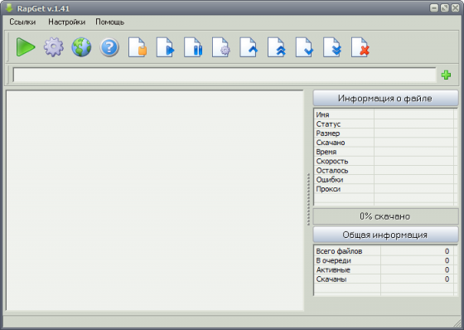This screenshot has height=330, width=464.
Task: Paste links using the clipboard document icon
Action: [x=138, y=47]
